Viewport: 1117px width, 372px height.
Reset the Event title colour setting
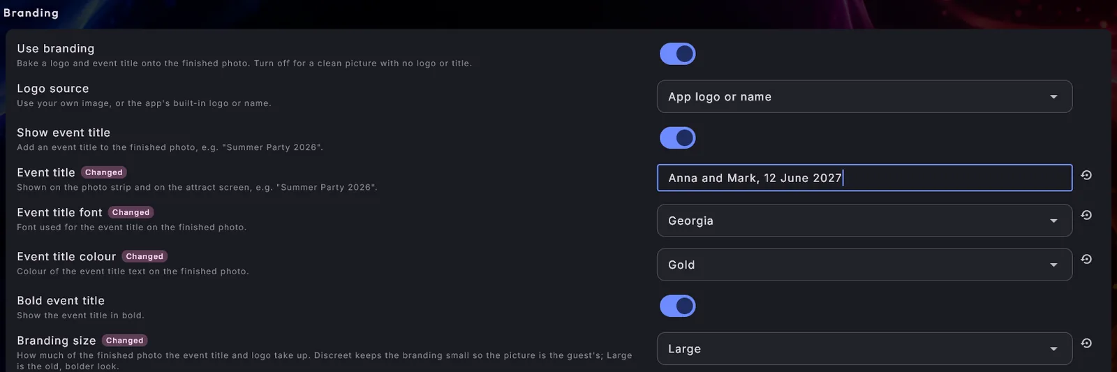click(x=1086, y=259)
